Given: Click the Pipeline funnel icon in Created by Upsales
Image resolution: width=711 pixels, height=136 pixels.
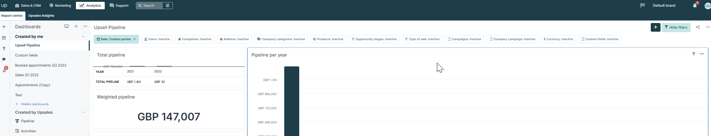Looking at the screenshot, I should point(17,121).
